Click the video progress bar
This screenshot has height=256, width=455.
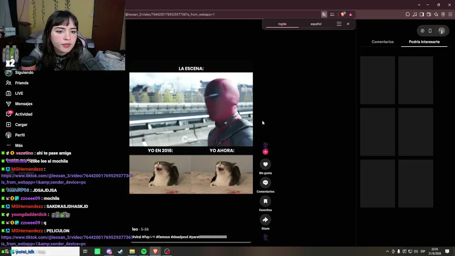[x=191, y=242]
